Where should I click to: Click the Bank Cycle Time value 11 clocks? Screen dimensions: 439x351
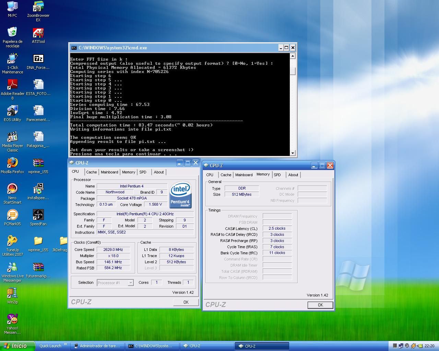point(277,253)
